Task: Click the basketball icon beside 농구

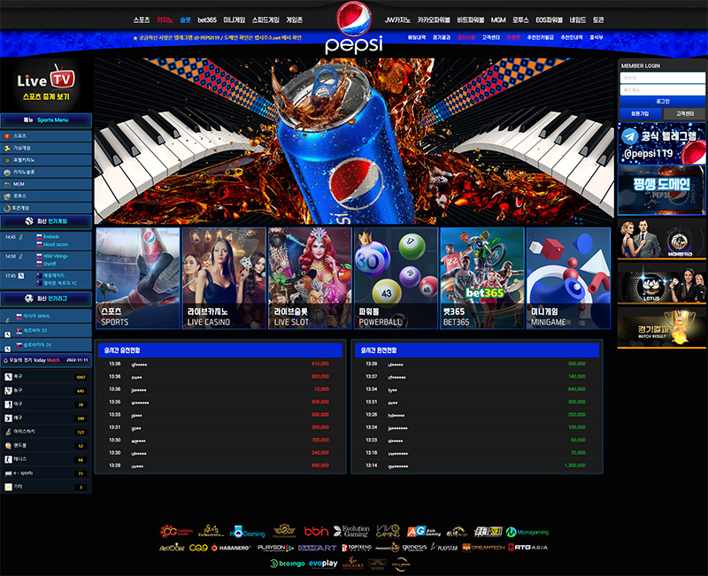Action: (x=8, y=390)
